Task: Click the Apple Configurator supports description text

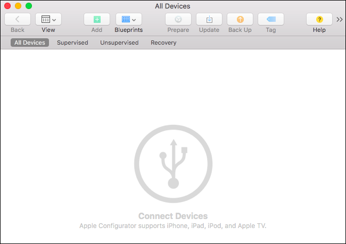Action: coord(173,226)
